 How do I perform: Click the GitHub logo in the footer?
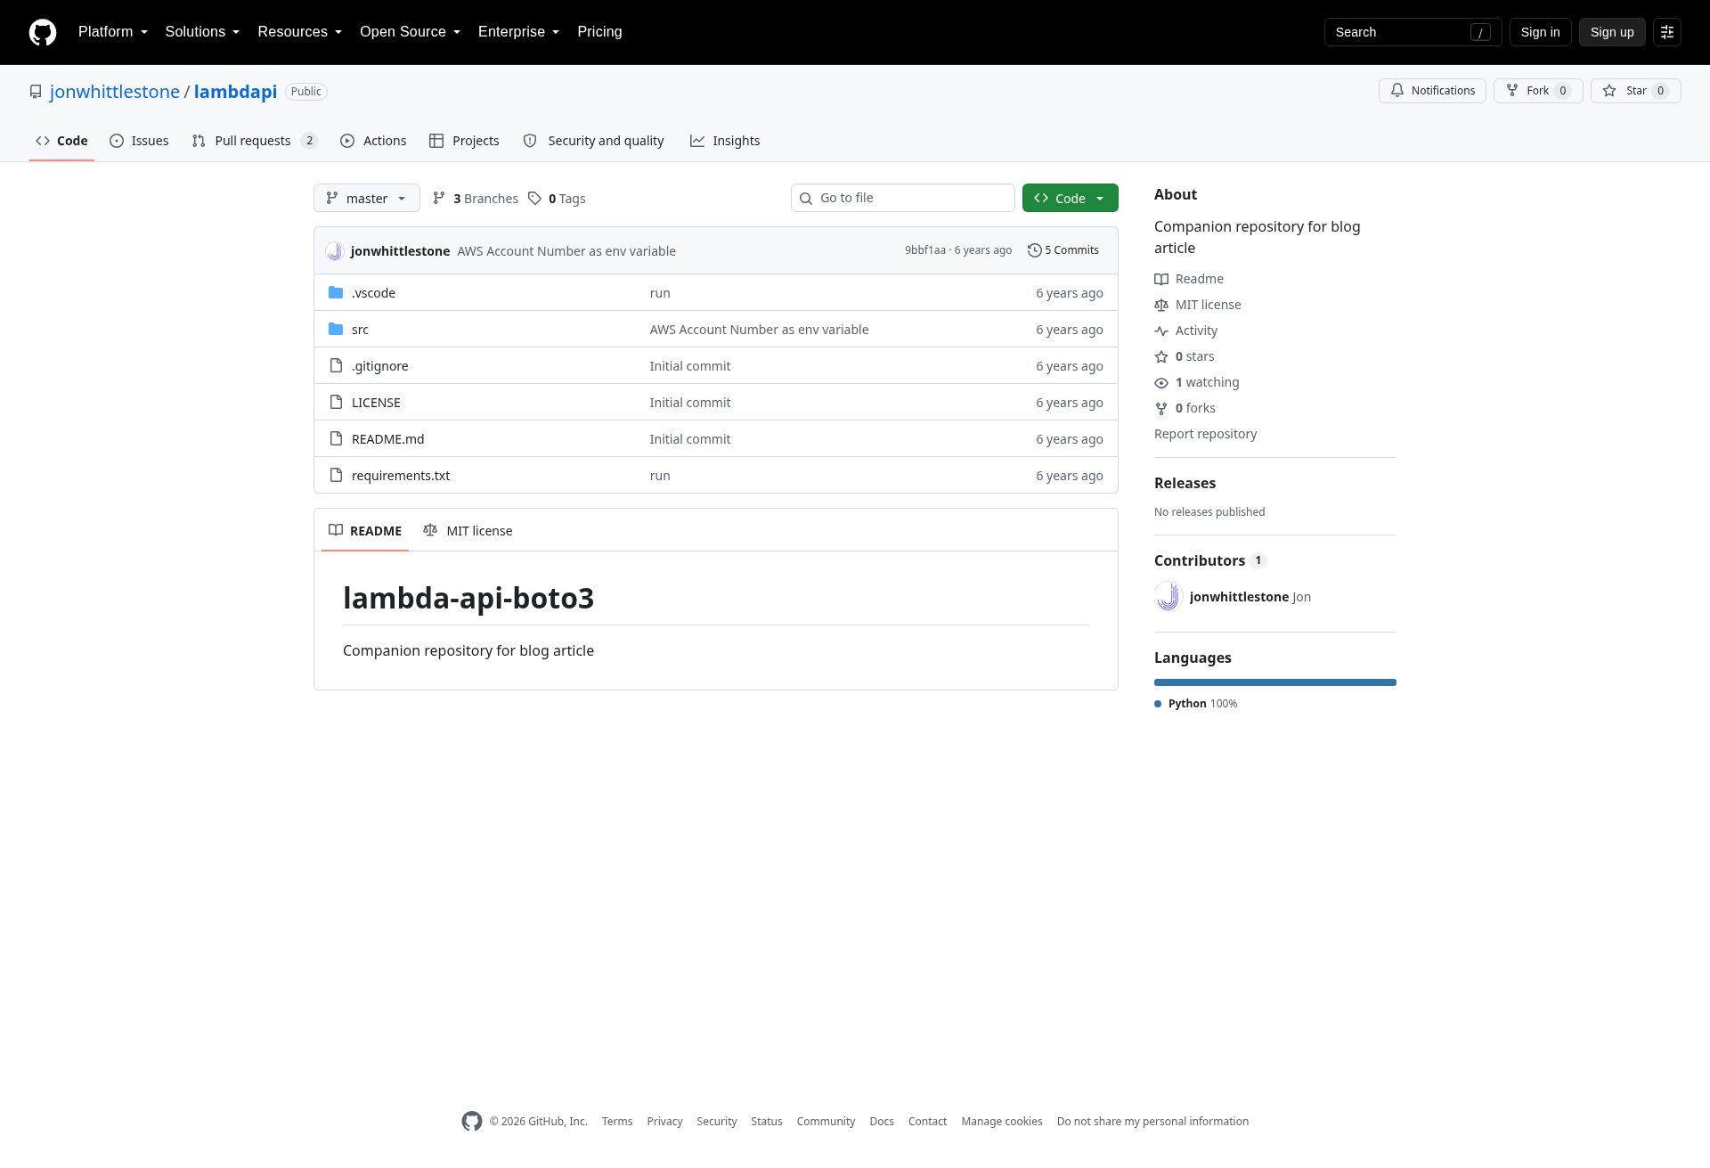[472, 1121]
